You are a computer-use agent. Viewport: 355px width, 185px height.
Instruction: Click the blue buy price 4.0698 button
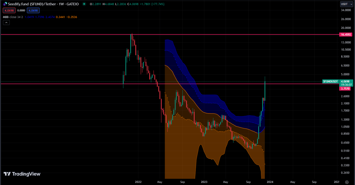click(33, 11)
